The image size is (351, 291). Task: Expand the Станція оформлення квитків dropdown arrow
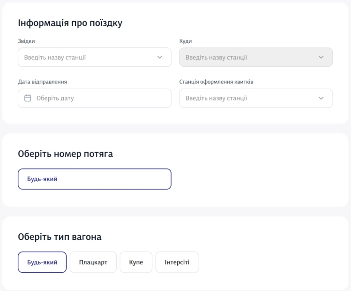tap(321, 99)
